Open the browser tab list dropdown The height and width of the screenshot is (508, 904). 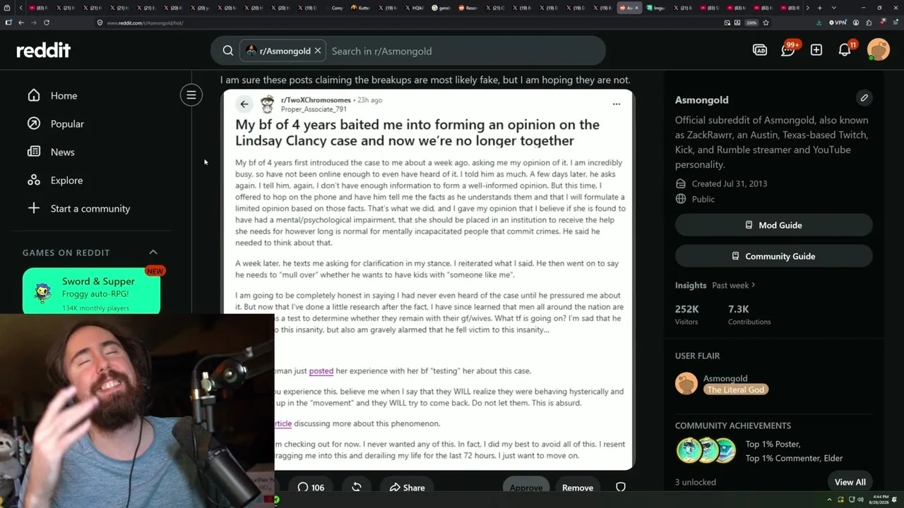coord(834,8)
